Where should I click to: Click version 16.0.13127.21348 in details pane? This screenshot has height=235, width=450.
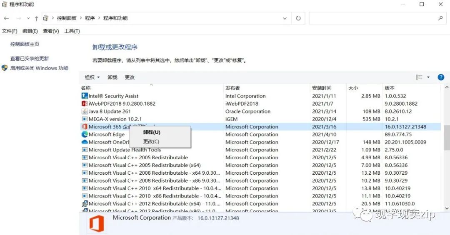click(218, 218)
